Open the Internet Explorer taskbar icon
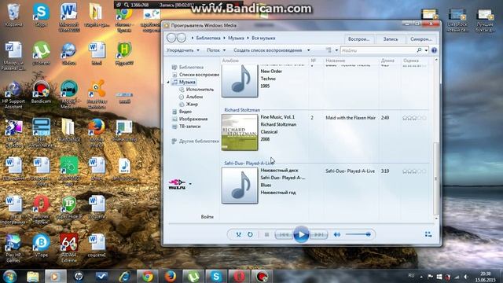Screen dimensions: 503x283 pyautogui.click(x=124, y=276)
